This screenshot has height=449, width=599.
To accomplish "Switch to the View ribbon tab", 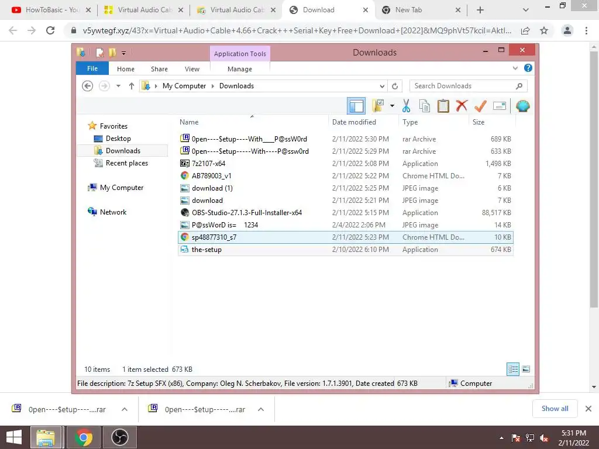I will [x=192, y=69].
